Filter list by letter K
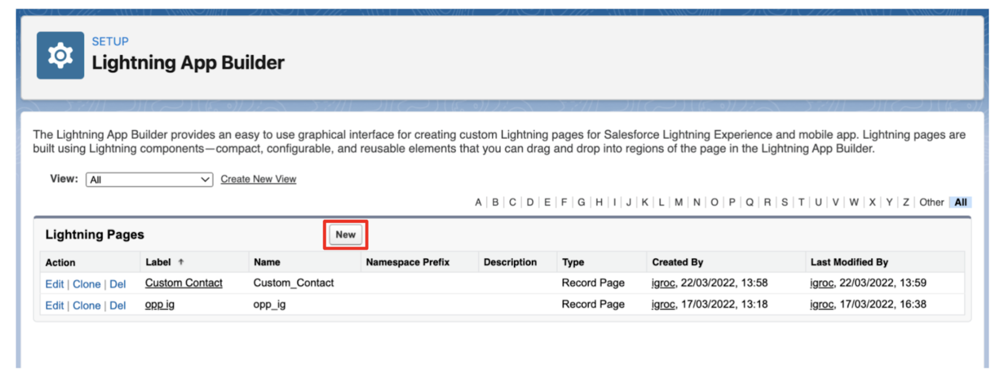999x376 pixels. [645, 202]
